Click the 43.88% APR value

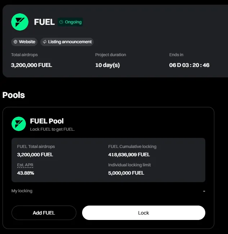click(x=26, y=173)
